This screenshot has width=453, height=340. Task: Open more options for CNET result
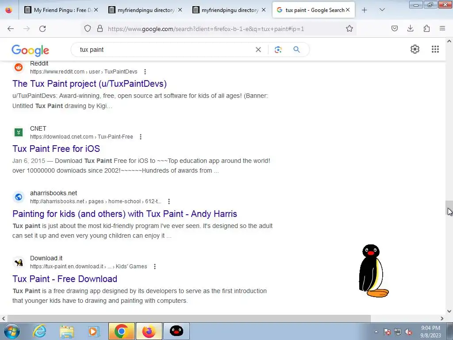click(141, 137)
